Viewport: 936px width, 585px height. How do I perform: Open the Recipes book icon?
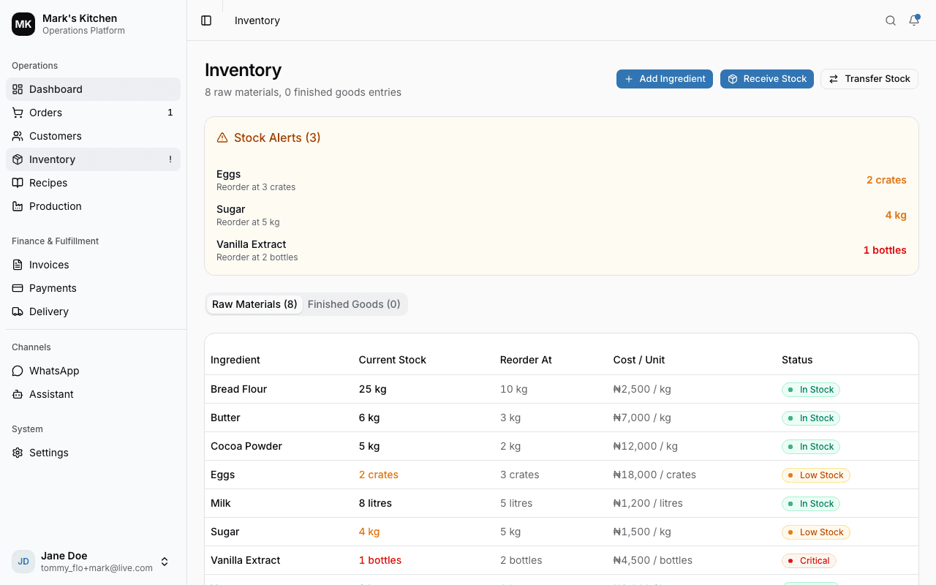17,183
